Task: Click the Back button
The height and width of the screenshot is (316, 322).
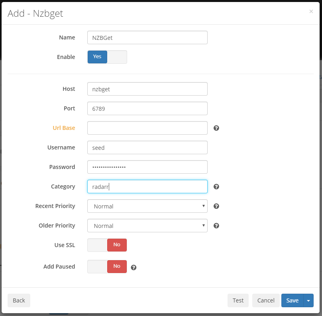Action: point(19,300)
